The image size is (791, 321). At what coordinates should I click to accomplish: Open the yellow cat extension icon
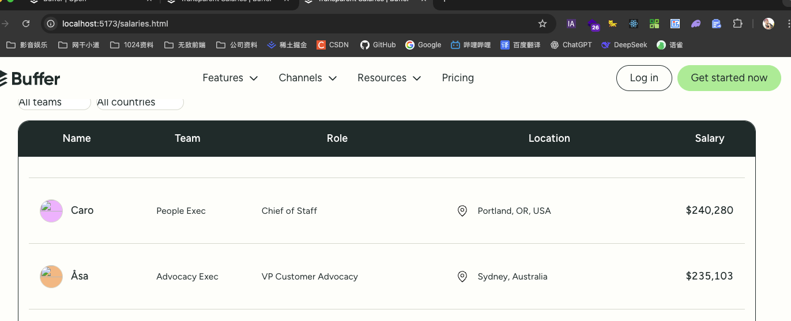click(x=612, y=24)
